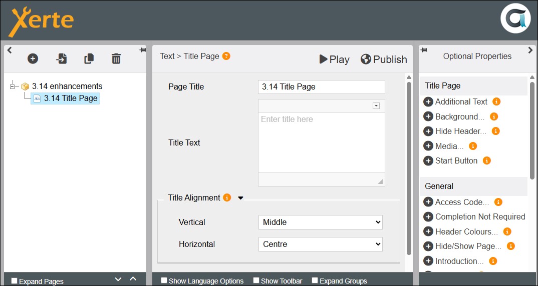Viewport: 538px width, 286px height.
Task: Collapse the Title Alignment group triangle
Action: click(240, 198)
